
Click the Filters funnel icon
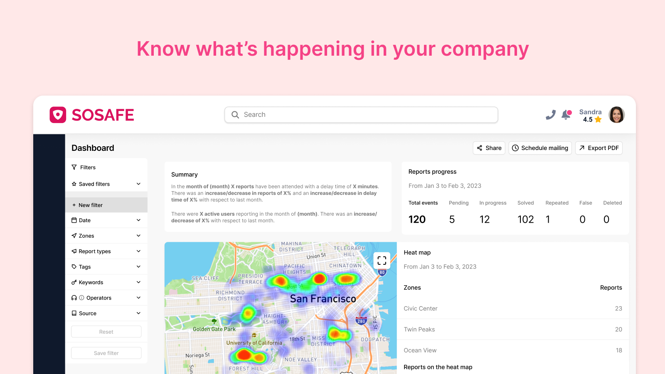point(74,167)
